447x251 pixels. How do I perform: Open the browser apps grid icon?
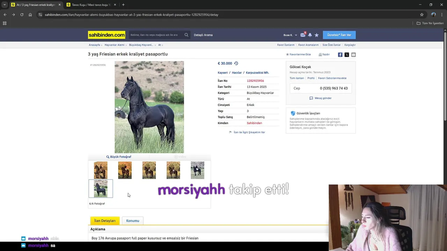pos(5,23)
